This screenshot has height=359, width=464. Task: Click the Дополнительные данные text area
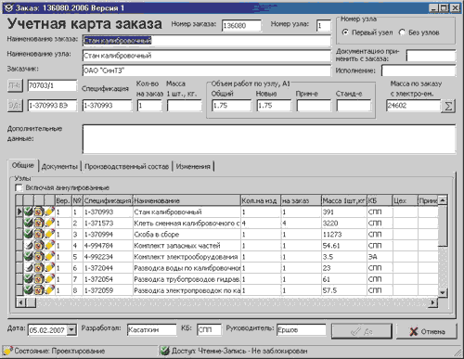click(x=269, y=139)
